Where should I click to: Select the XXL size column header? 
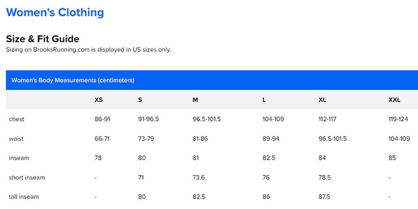394,100
